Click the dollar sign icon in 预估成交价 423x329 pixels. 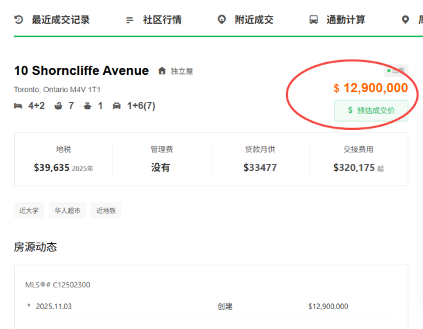pos(350,111)
